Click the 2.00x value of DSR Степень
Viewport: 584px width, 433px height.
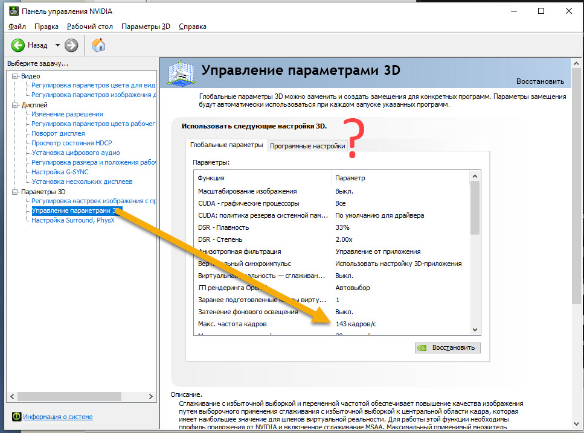[x=344, y=239]
